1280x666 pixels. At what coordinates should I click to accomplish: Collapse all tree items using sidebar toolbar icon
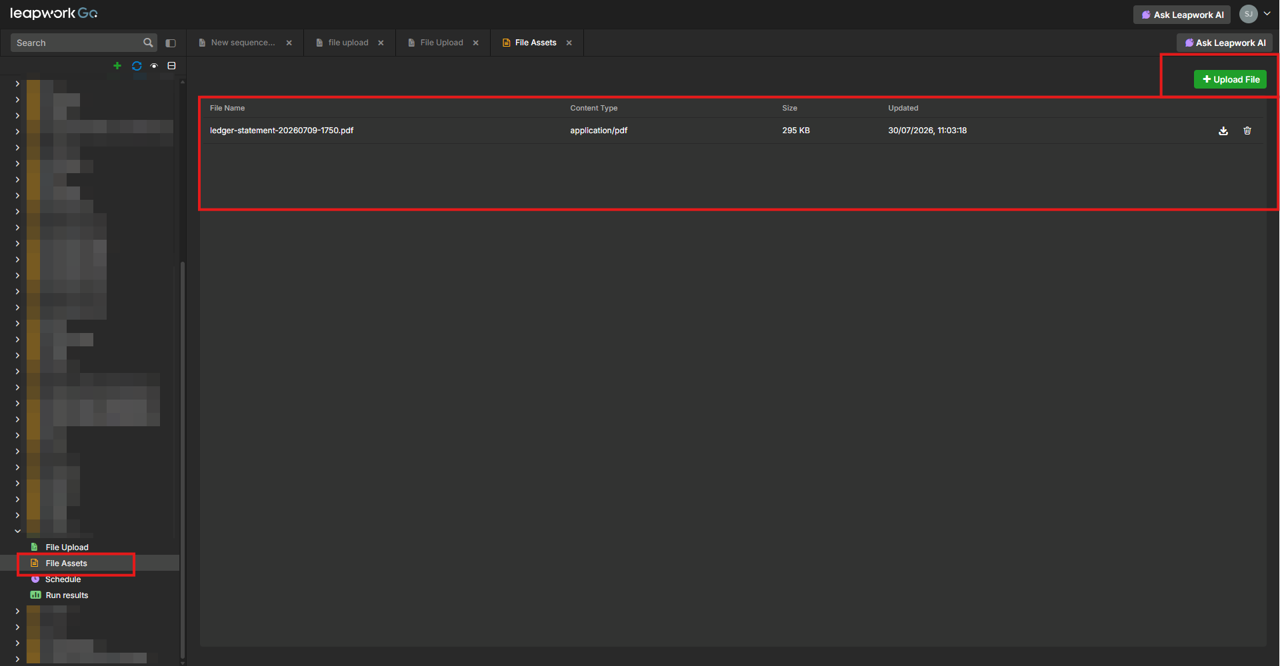click(x=171, y=66)
